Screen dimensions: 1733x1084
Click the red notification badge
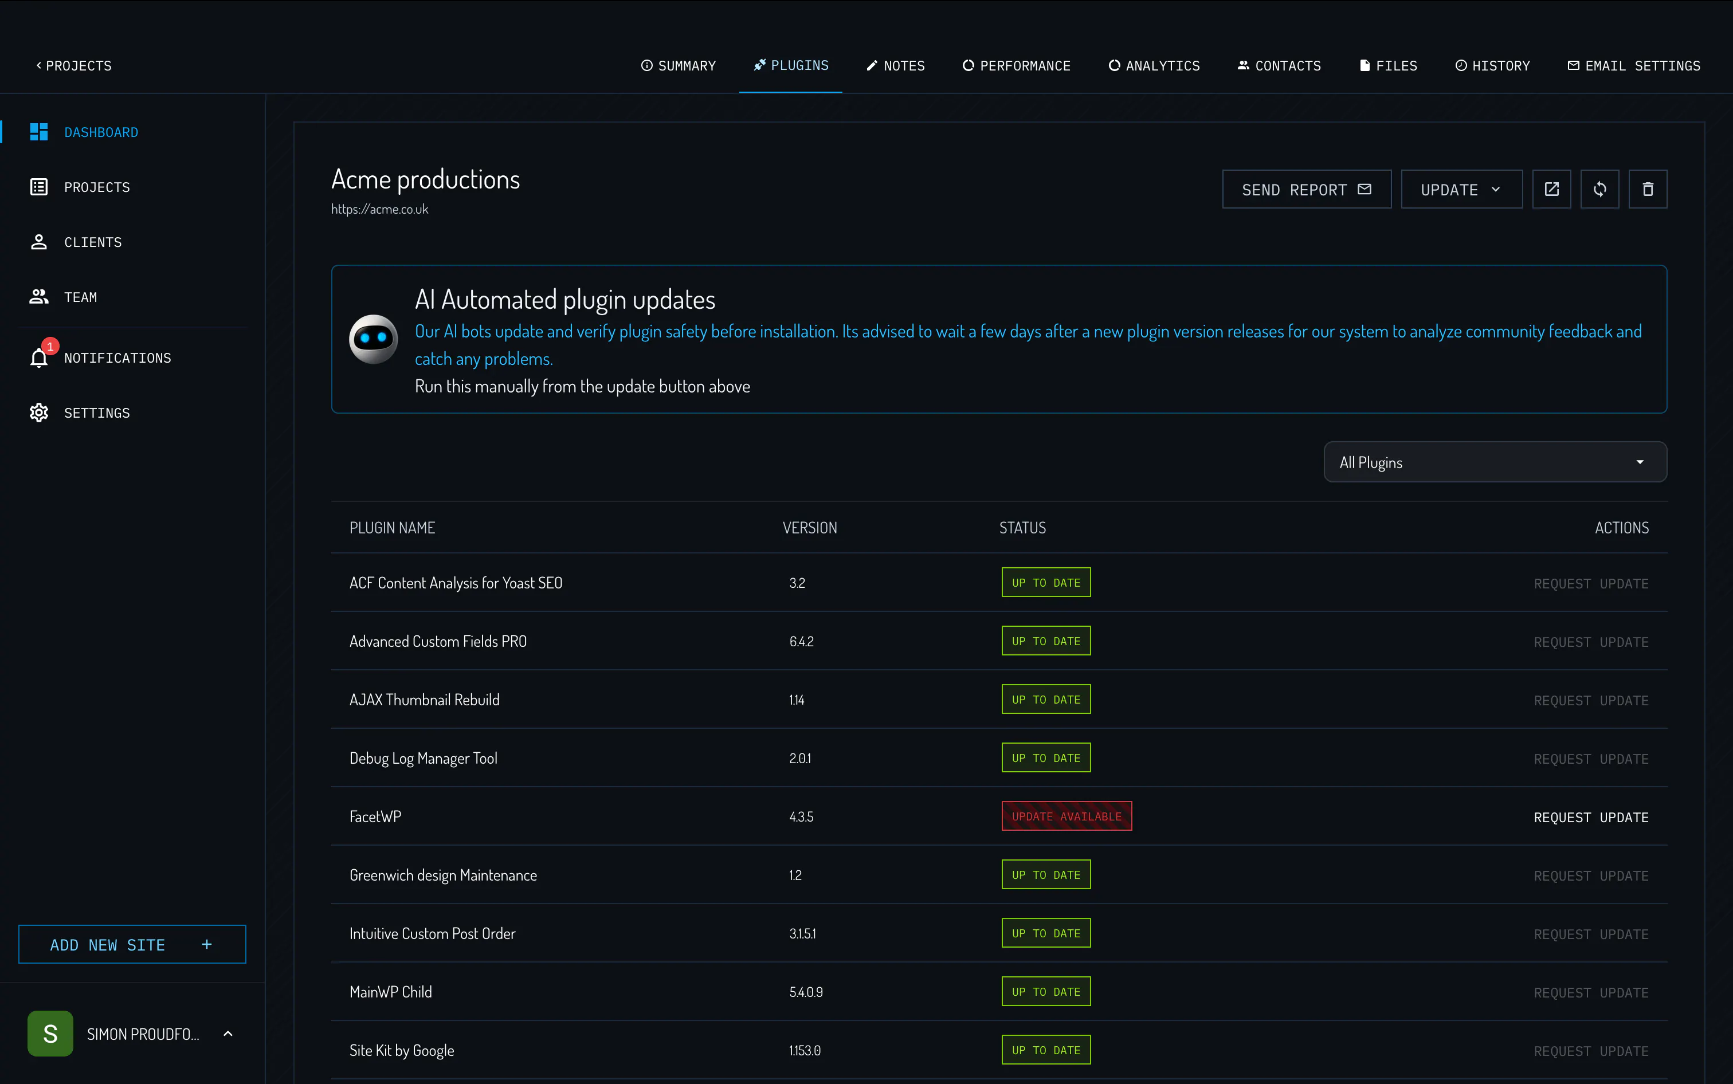click(50, 346)
